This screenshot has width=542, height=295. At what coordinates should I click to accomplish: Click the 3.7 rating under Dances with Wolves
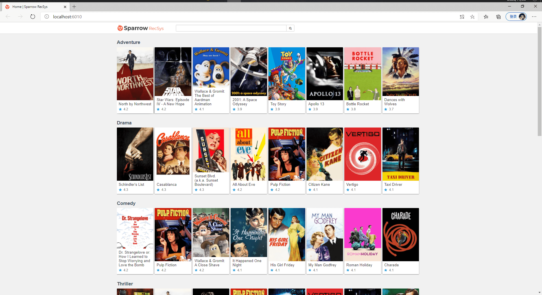(x=389, y=109)
